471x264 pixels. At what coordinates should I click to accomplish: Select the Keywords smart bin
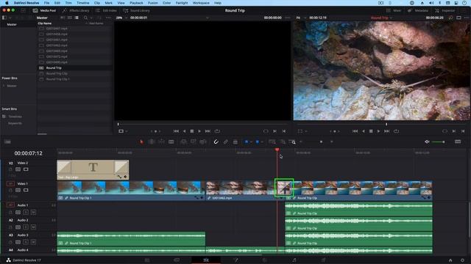15,123
